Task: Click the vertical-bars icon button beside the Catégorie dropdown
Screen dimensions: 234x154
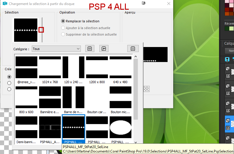Action: tap(90, 48)
